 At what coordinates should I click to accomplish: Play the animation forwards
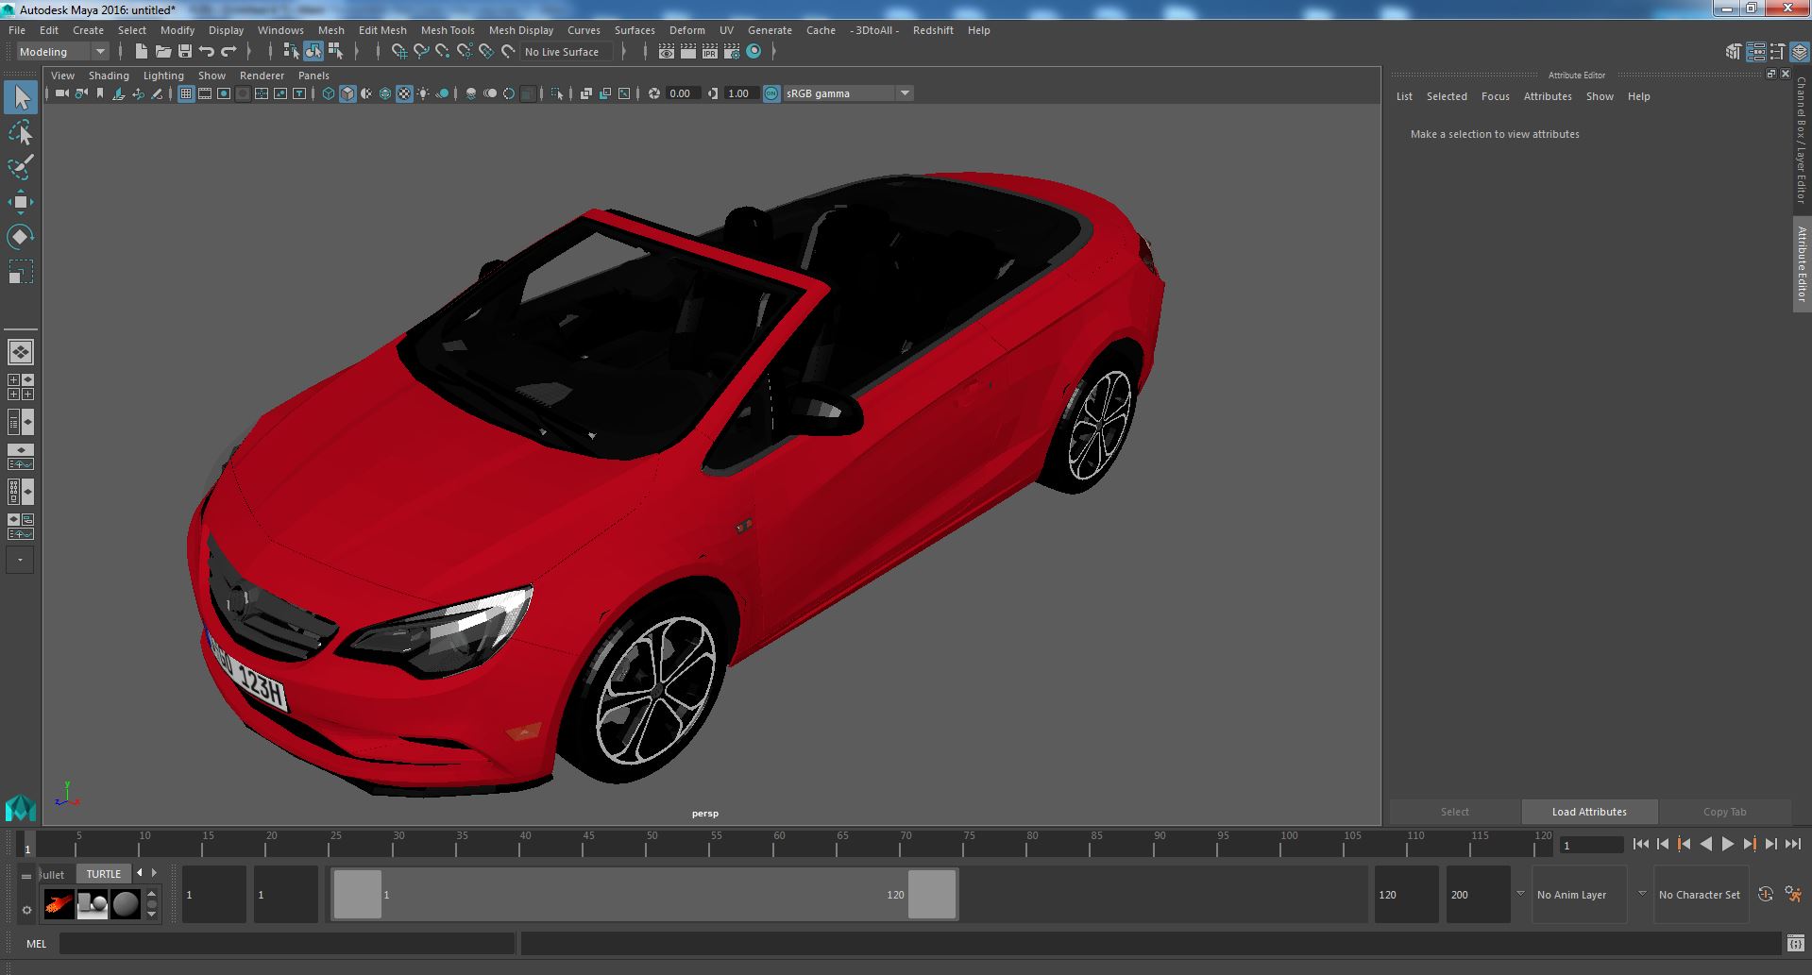tap(1727, 844)
